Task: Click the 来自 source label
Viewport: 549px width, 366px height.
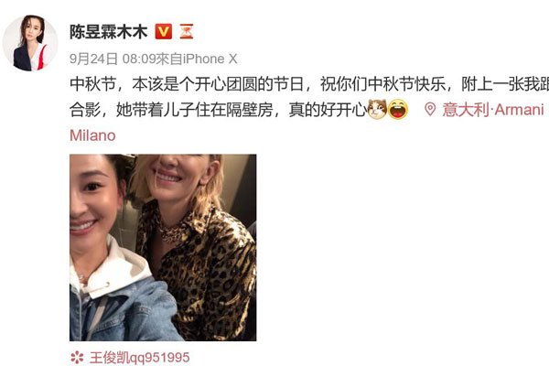Action: click(169, 59)
